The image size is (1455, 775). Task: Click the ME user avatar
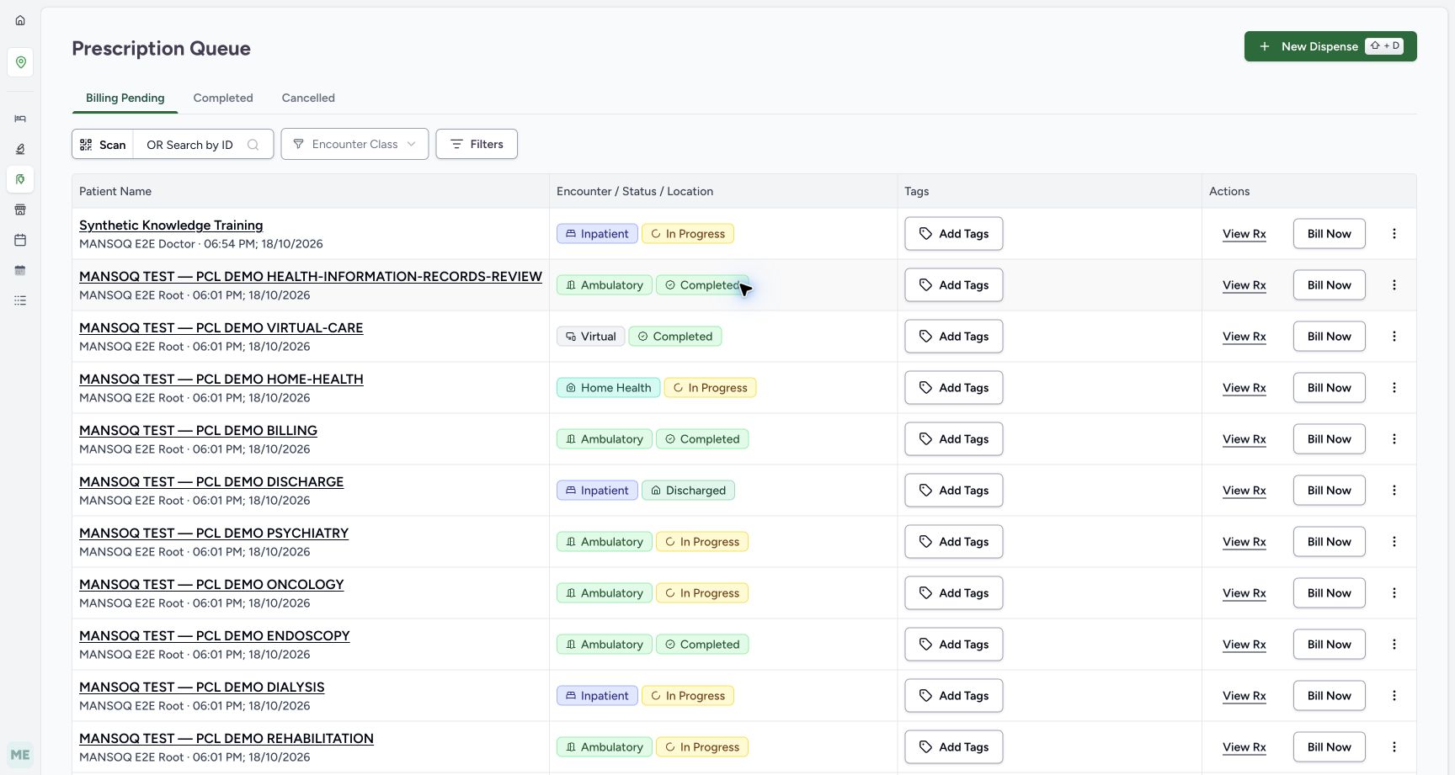coord(20,755)
